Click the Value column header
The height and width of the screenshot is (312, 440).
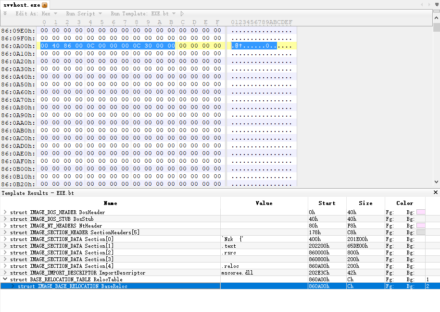coord(264,203)
